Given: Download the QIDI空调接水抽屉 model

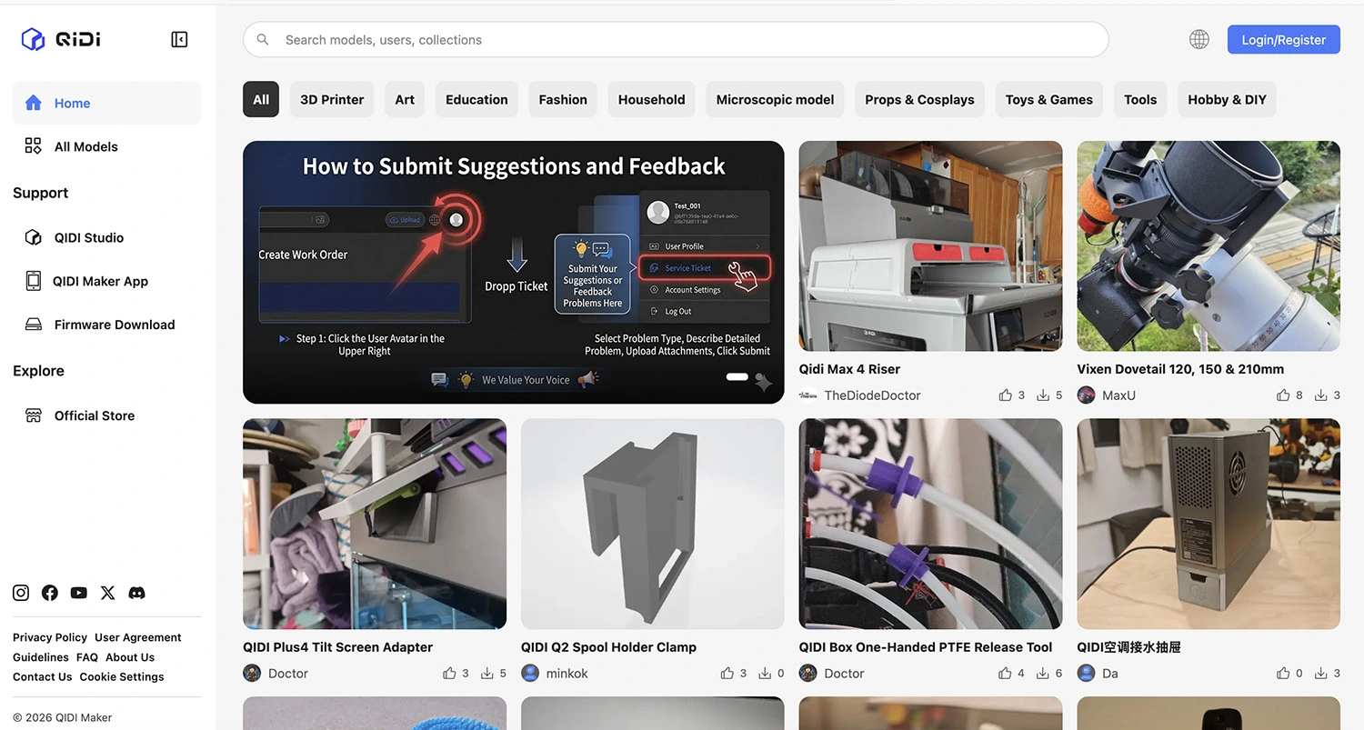Looking at the screenshot, I should tap(1321, 674).
